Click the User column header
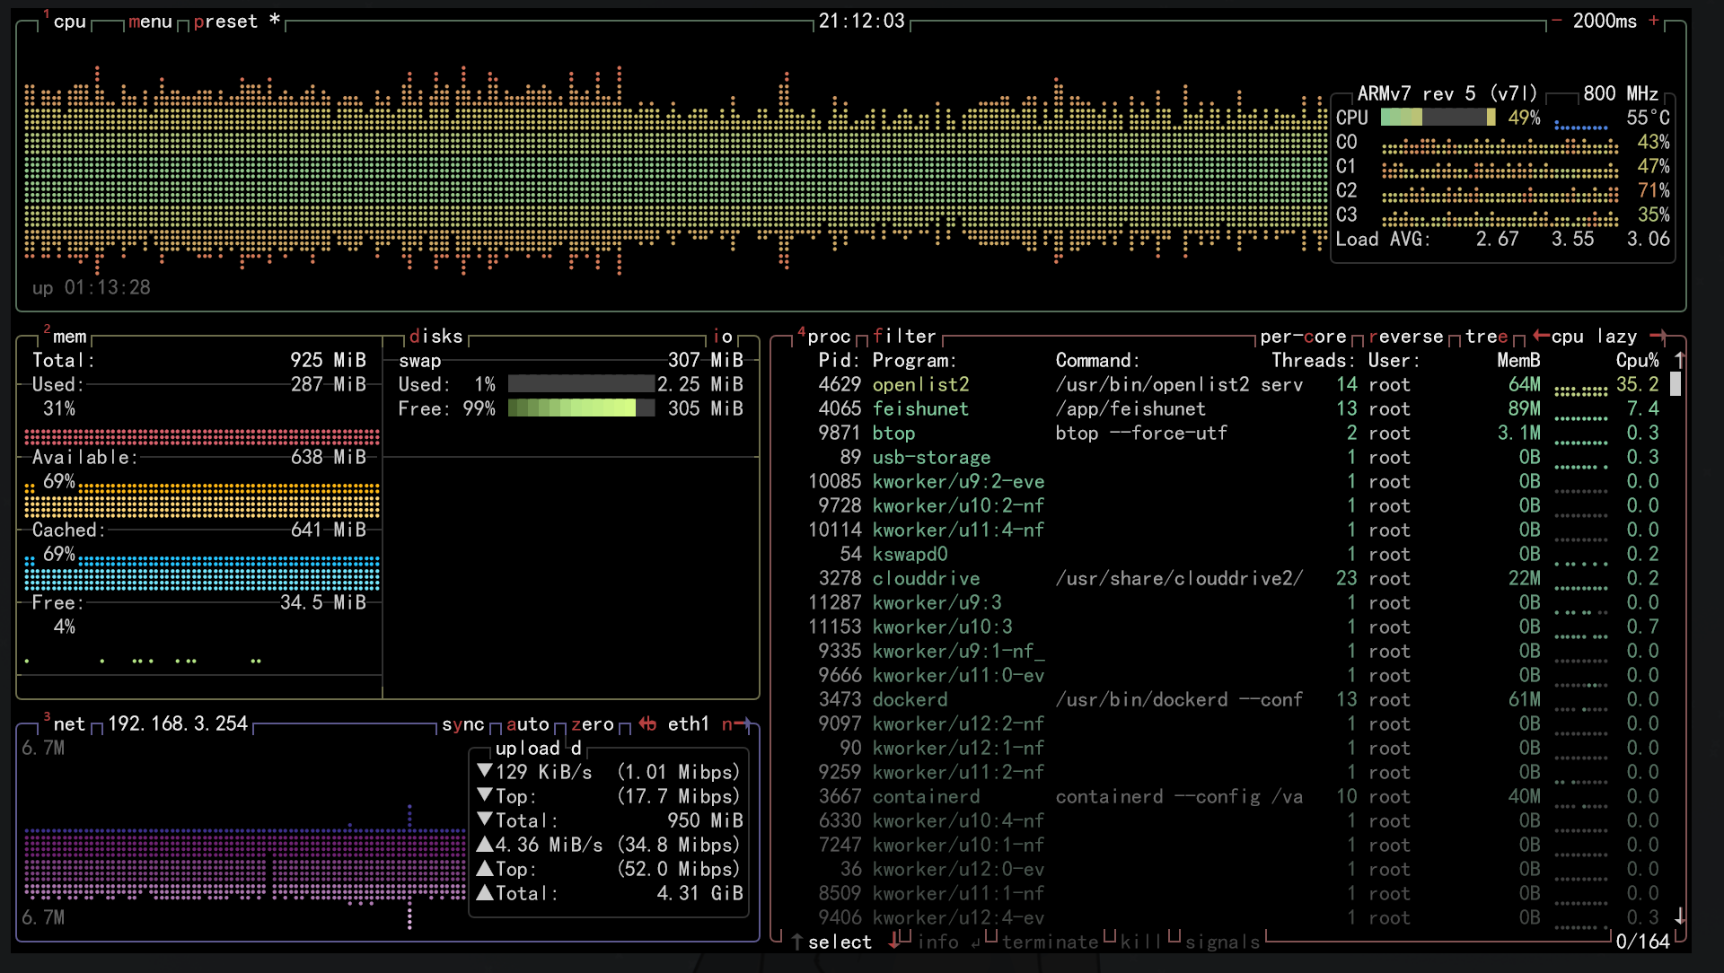The height and width of the screenshot is (973, 1724). [x=1394, y=361]
